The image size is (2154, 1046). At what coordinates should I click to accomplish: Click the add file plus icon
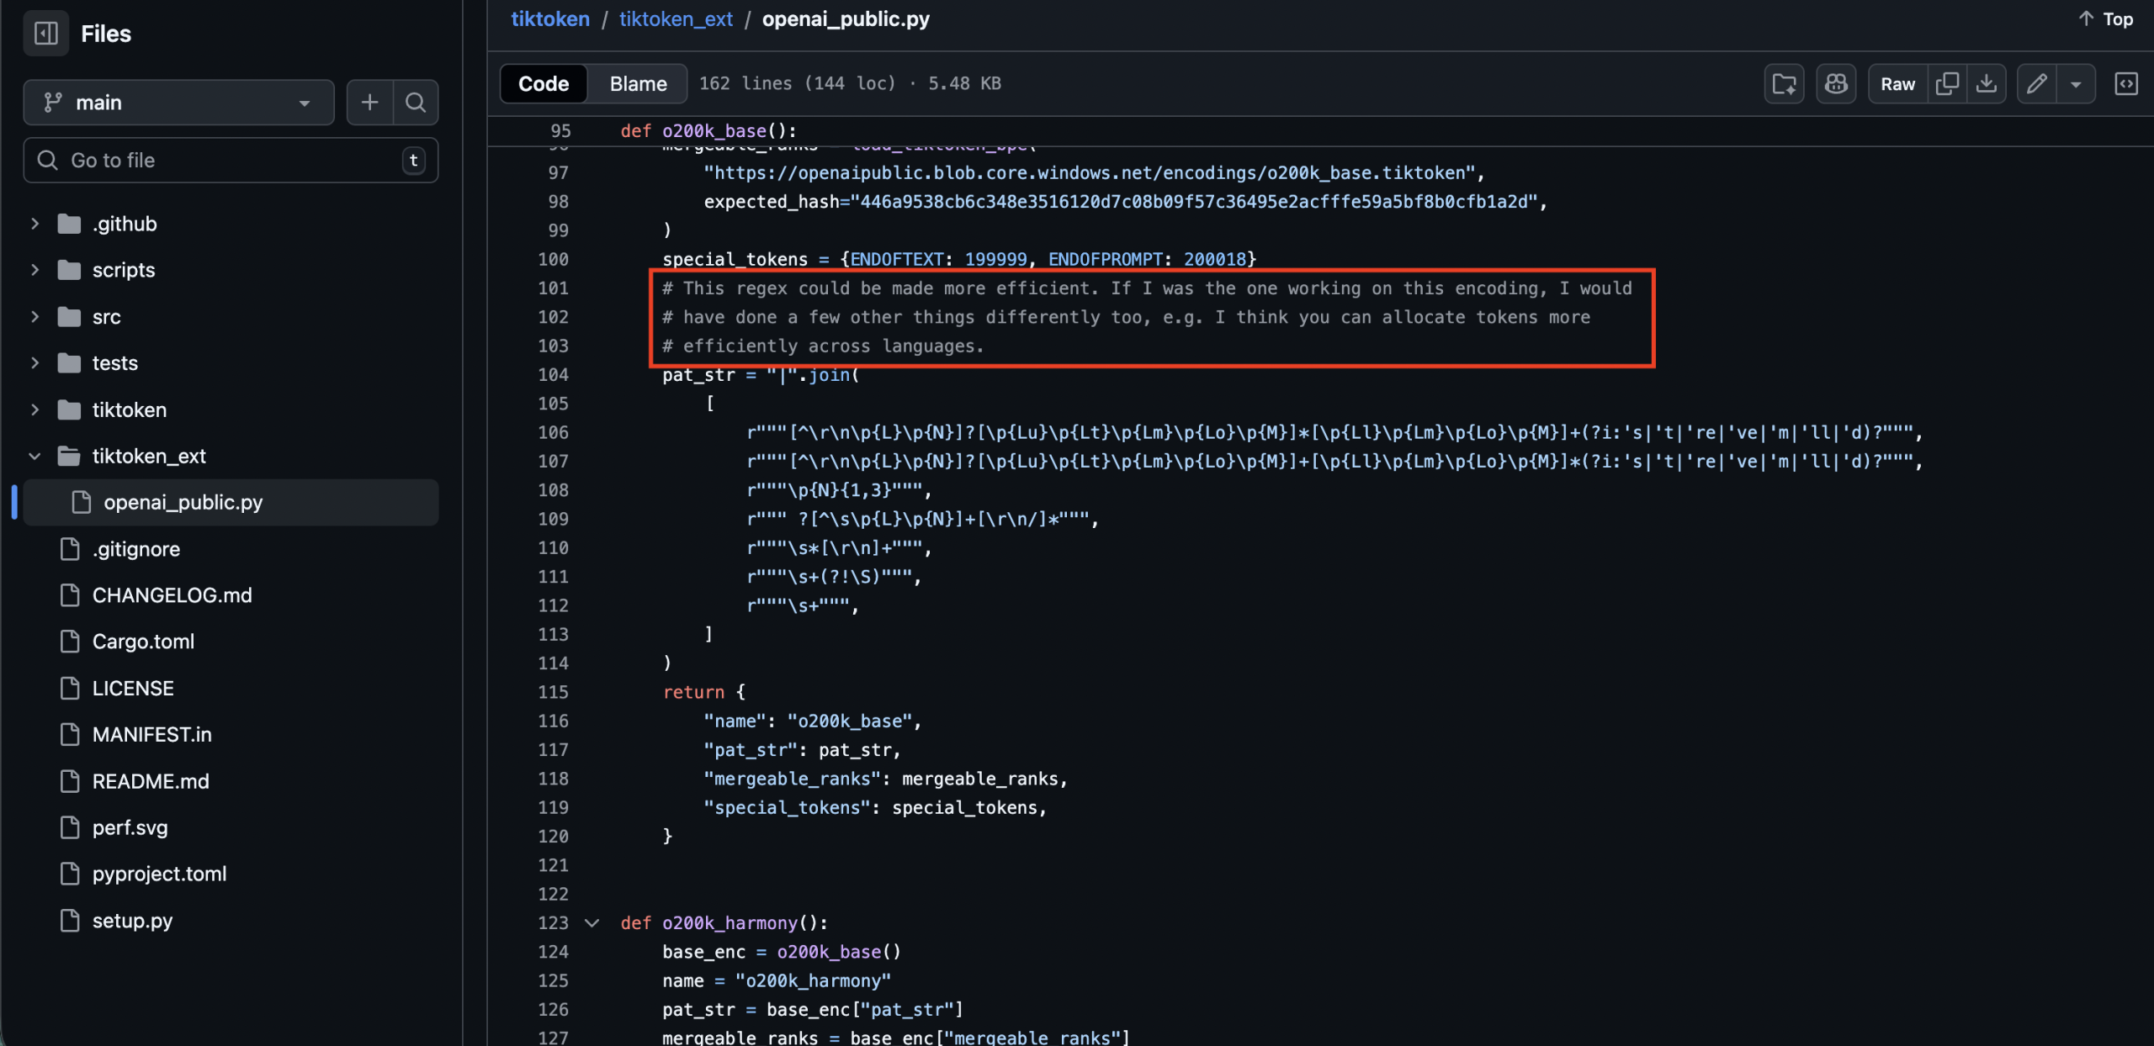point(369,103)
